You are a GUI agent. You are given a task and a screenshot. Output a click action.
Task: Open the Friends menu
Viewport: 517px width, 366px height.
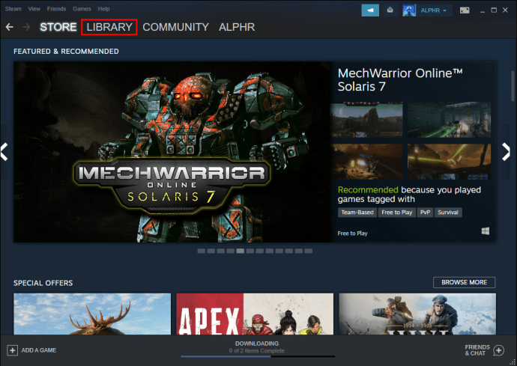click(56, 9)
